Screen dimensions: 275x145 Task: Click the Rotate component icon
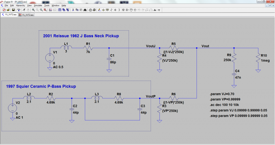[147, 10]
